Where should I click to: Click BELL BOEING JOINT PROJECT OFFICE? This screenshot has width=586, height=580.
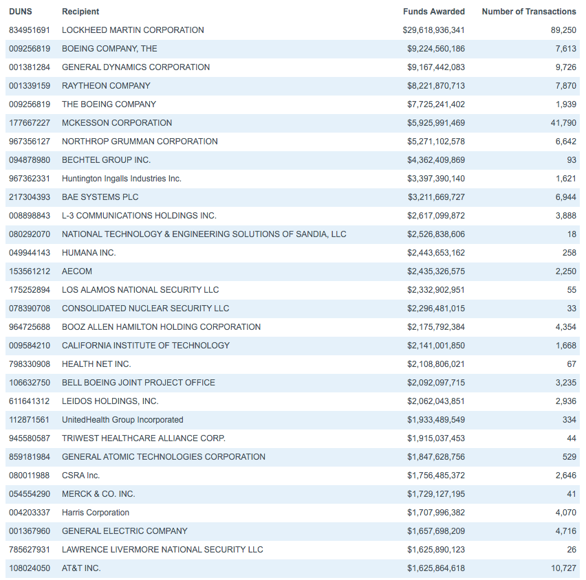138,383
